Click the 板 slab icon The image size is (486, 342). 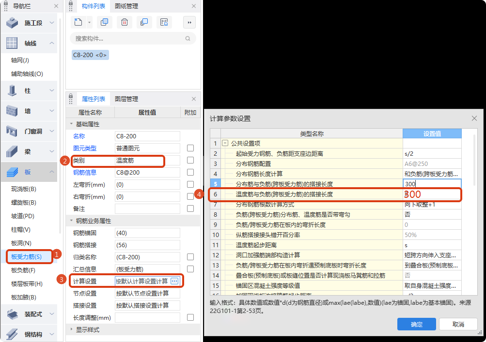[12, 172]
